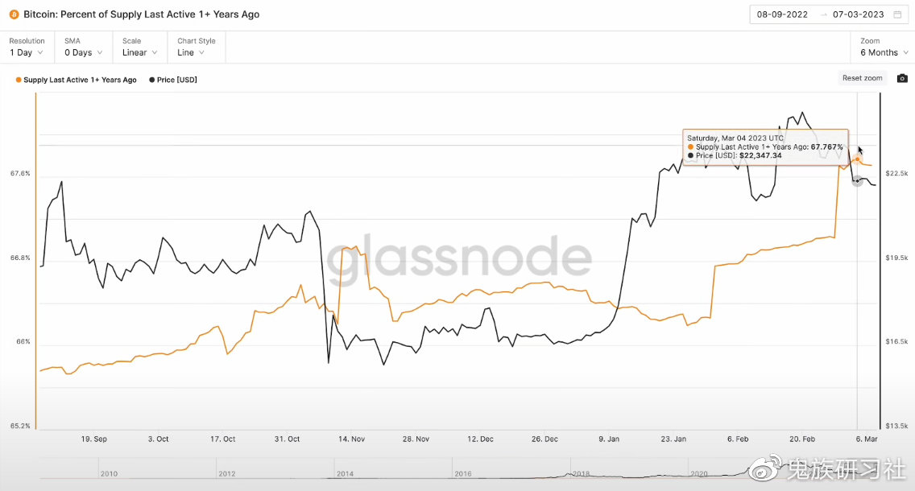The width and height of the screenshot is (915, 491).
Task: Click the chart title text
Action: (x=141, y=14)
